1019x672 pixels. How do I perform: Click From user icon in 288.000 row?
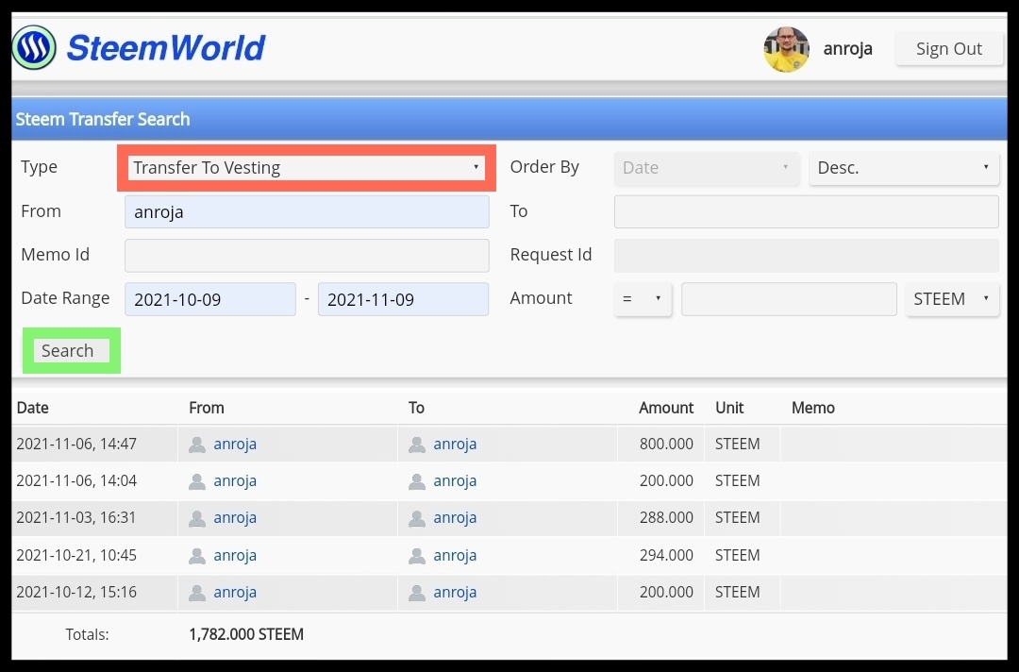click(x=197, y=518)
